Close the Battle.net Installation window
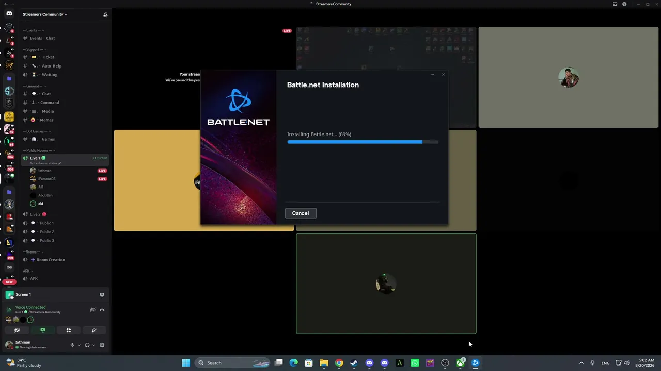Screen dimensions: 661x371 443,74
